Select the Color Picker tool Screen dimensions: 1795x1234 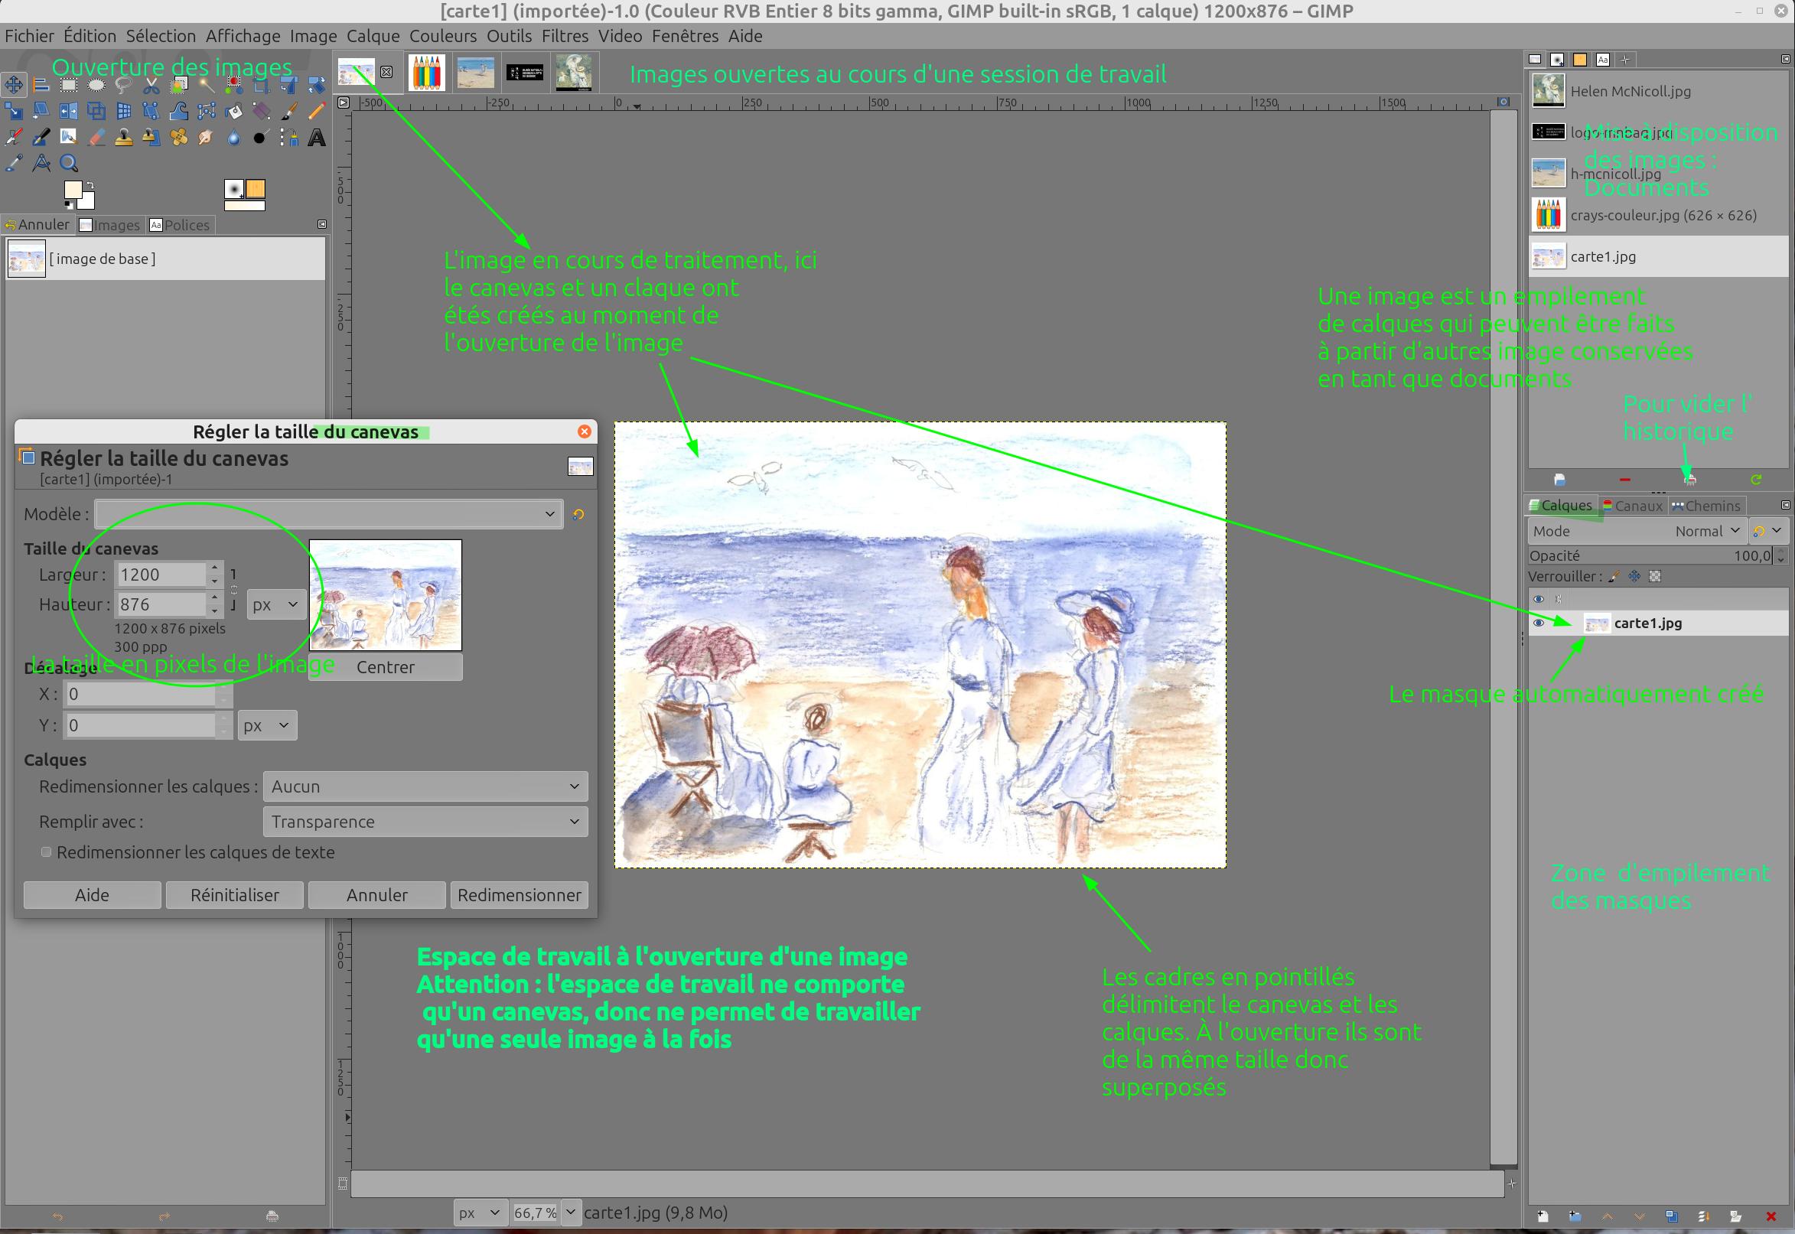coord(14,163)
